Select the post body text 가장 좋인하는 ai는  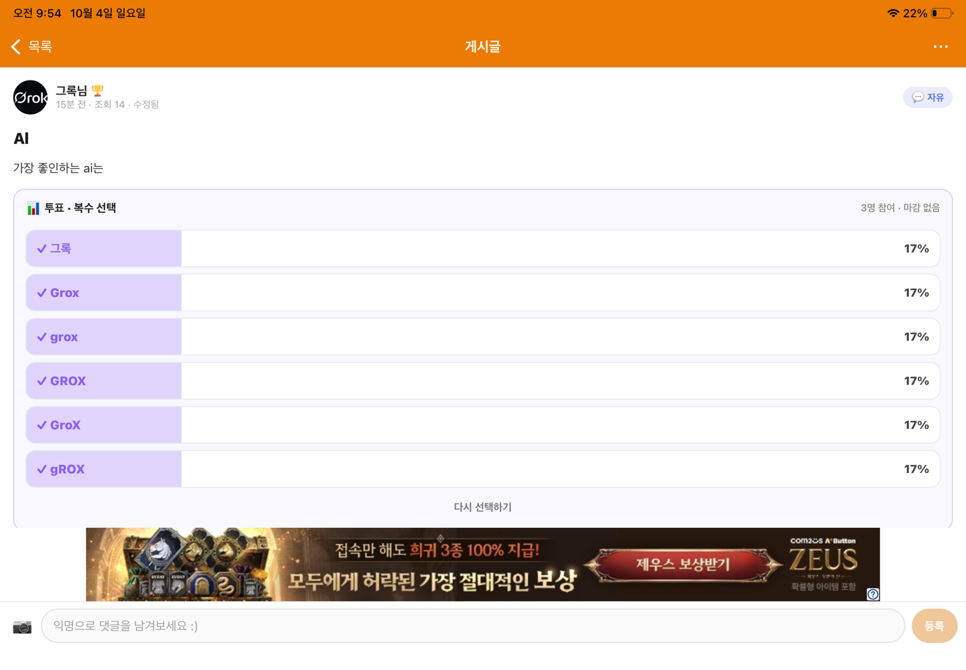58,168
